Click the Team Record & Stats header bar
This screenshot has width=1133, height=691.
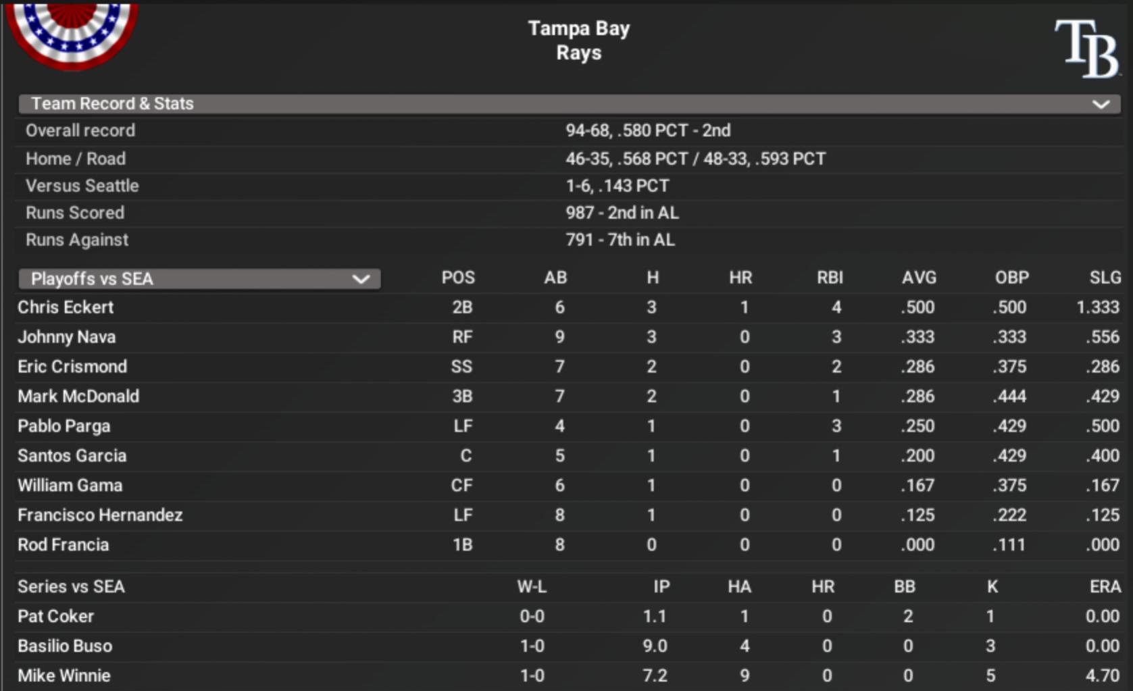point(569,103)
